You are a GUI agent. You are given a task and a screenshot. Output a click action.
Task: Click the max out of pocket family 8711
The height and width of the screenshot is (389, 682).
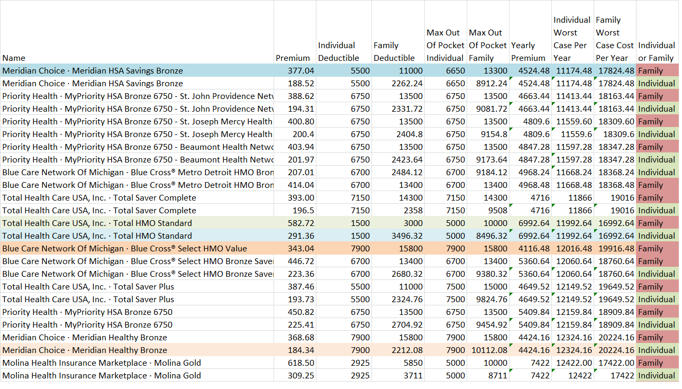tap(488, 375)
